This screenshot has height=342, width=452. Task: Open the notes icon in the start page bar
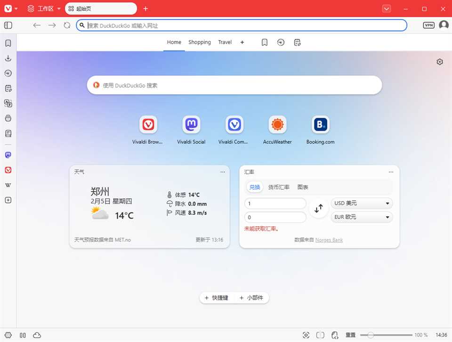(297, 42)
